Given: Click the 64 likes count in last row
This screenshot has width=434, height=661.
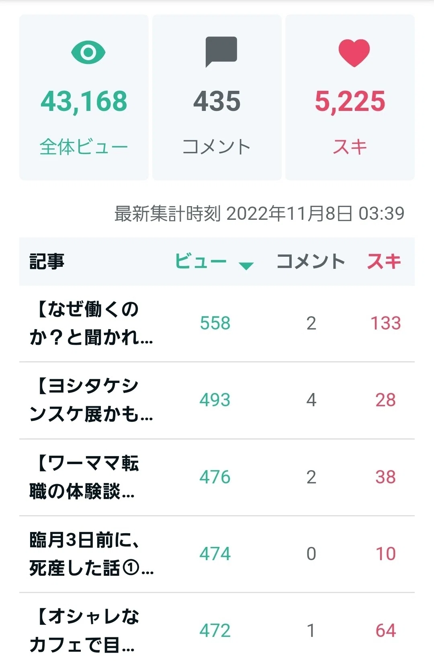Looking at the screenshot, I should tap(386, 630).
